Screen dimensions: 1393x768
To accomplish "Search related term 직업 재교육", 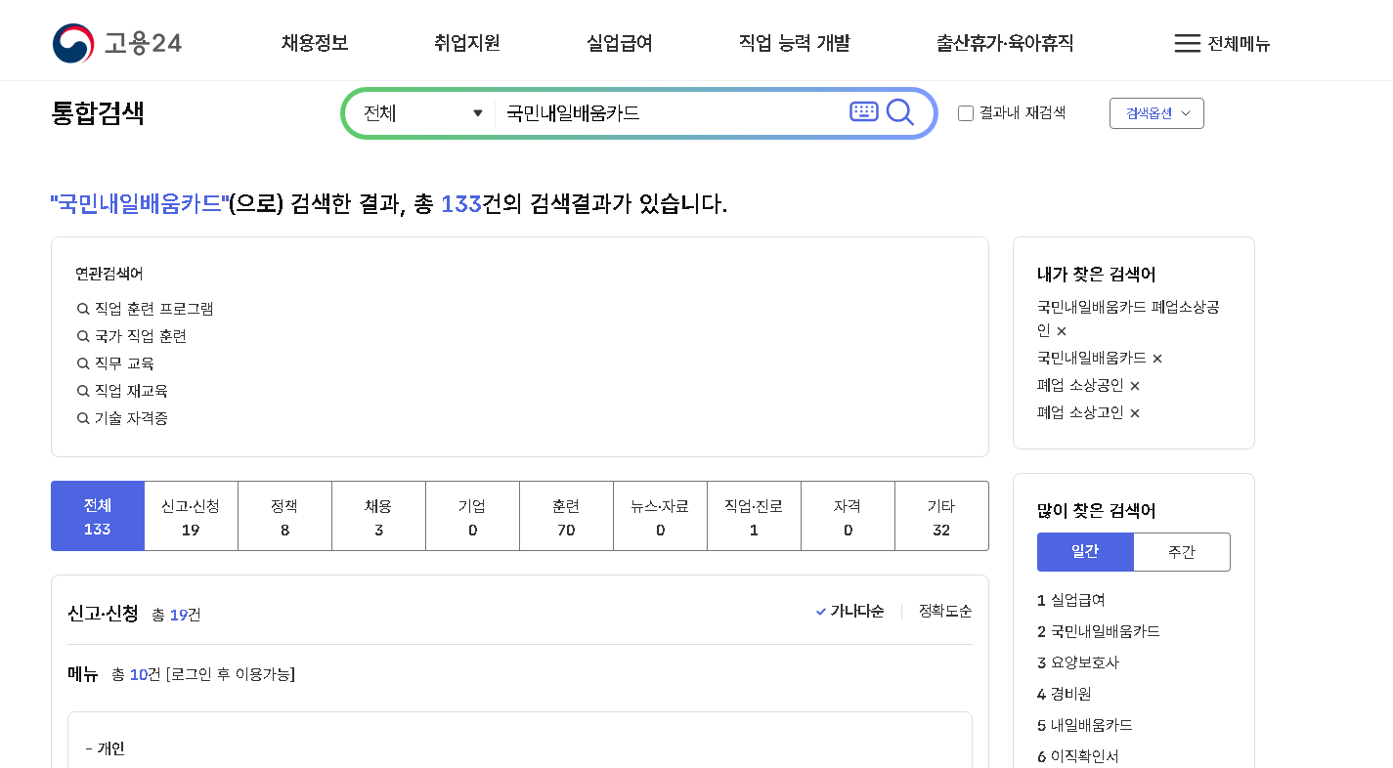I will (131, 391).
